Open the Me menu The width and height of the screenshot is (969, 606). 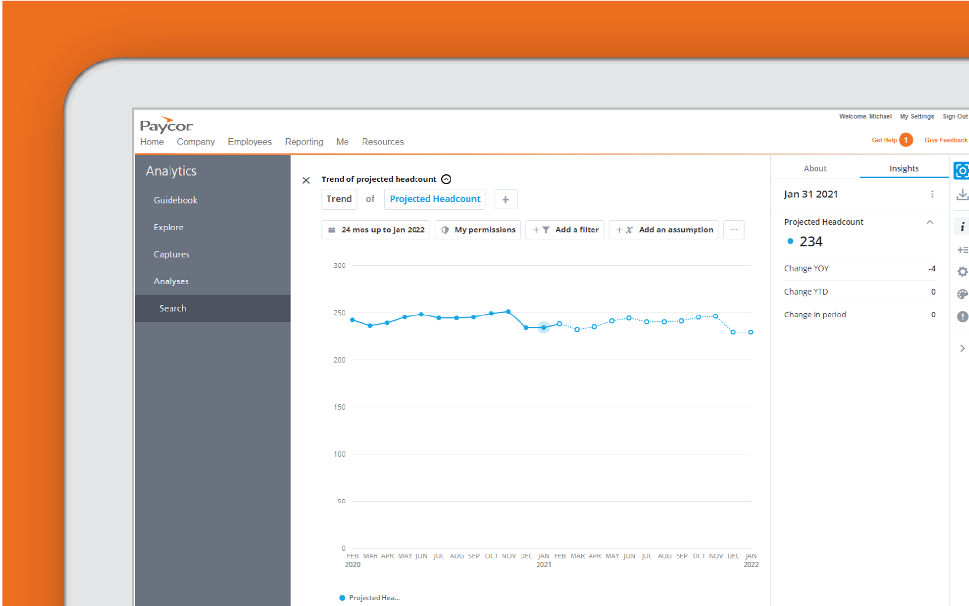point(342,142)
